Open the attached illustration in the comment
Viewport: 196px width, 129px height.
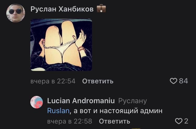pyautogui.click(x=61, y=45)
